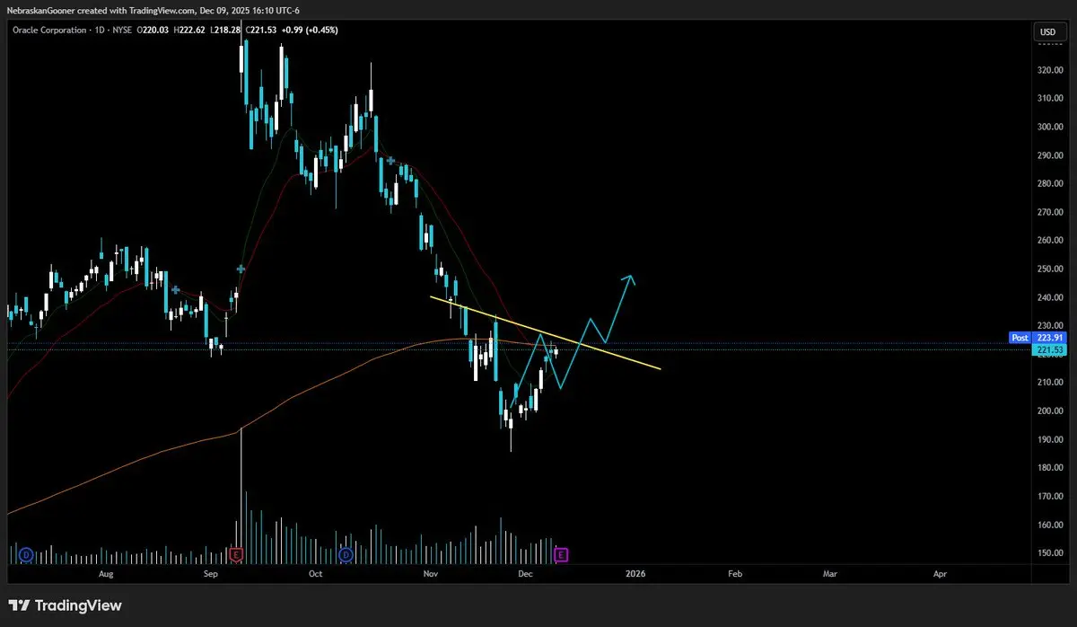This screenshot has width=1077, height=627.
Task: Click the Apr label on the time axis
Action: pyautogui.click(x=940, y=572)
